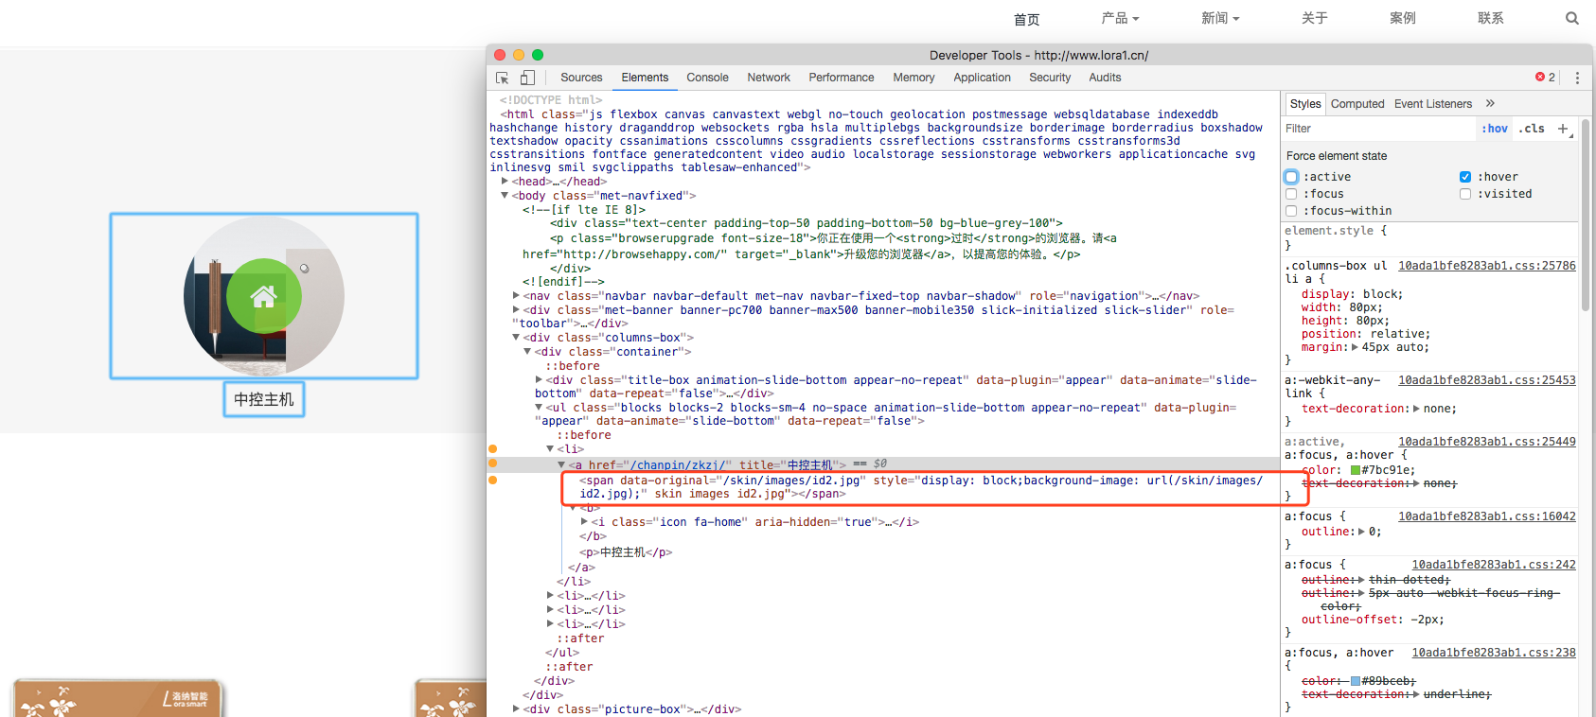Uncheck the :hover forced state
1596x717 pixels.
[x=1465, y=177]
